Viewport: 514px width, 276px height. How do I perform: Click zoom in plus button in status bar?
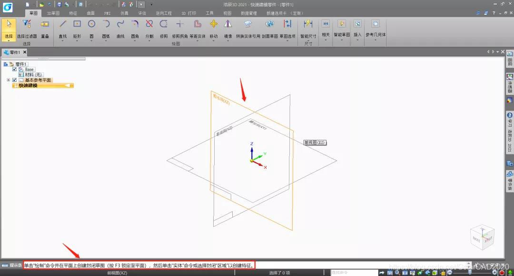click(494, 273)
